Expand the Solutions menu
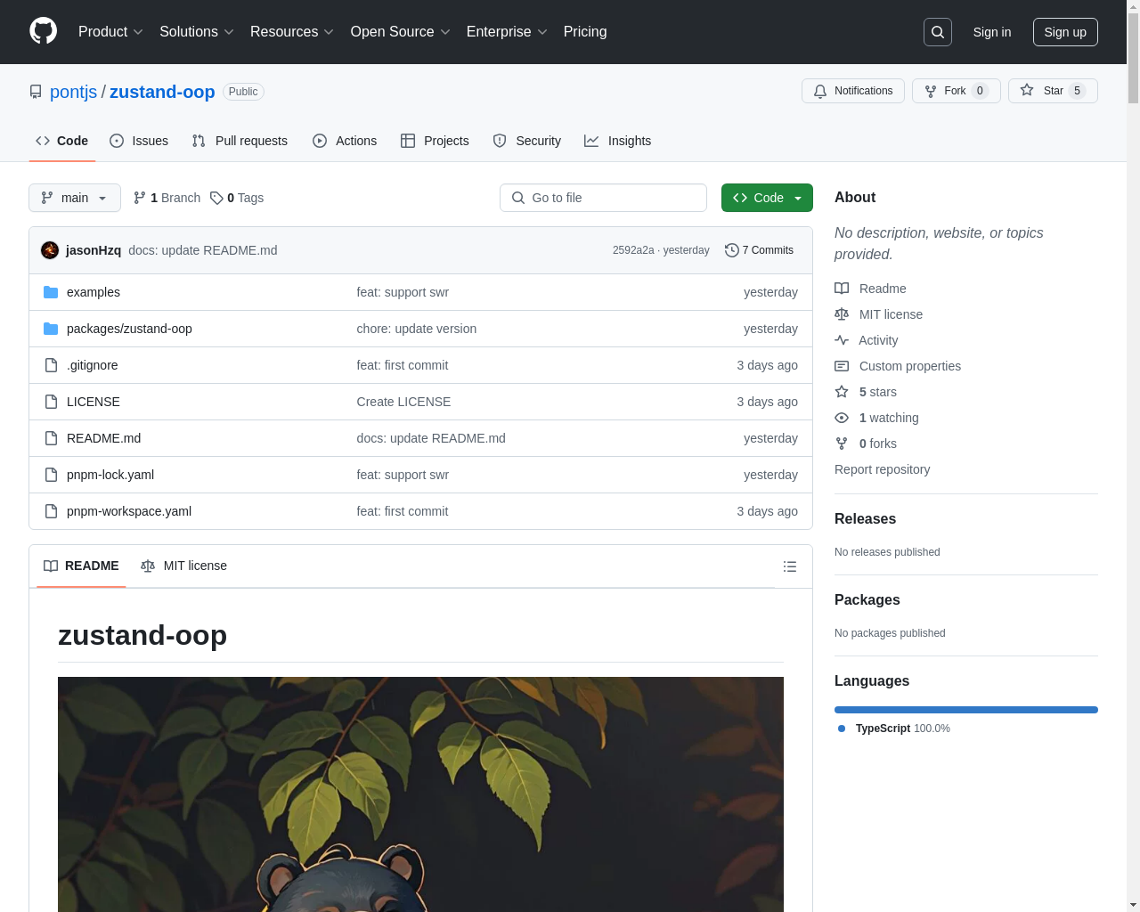 [197, 32]
